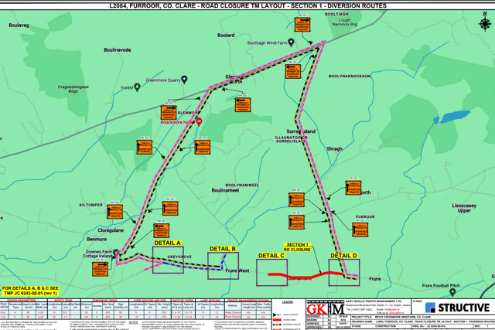Click diverted traffic sign below Downes Farm Cottage
Screen dimensions: 495x330
(x=100, y=269)
